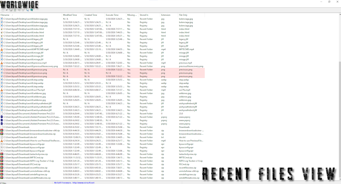This screenshot has width=341, height=184.
Task: Select the C:\Users\kyuu0\Downloads\dev.txt row
Action: click(102, 137)
